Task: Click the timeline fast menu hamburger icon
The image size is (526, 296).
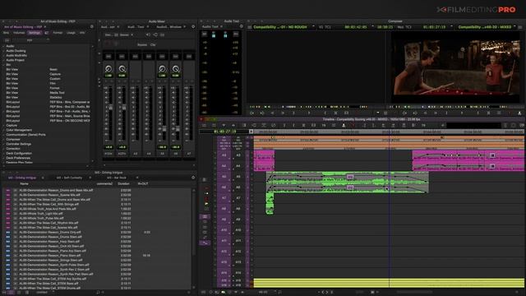Action: pos(204,125)
